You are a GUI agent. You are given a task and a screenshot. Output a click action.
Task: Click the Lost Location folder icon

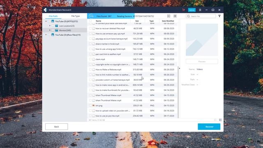click(x=57, y=26)
